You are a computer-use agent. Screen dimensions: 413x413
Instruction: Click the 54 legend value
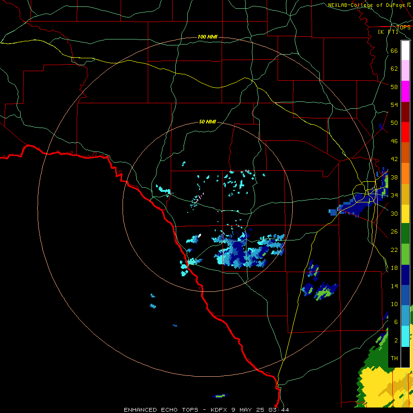coord(394,105)
